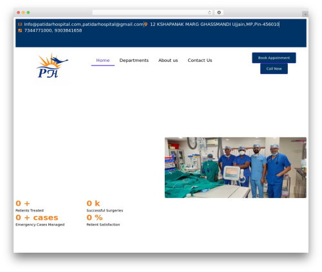Click the '0 k' counter
The height and width of the screenshot is (272, 322).
(93, 203)
